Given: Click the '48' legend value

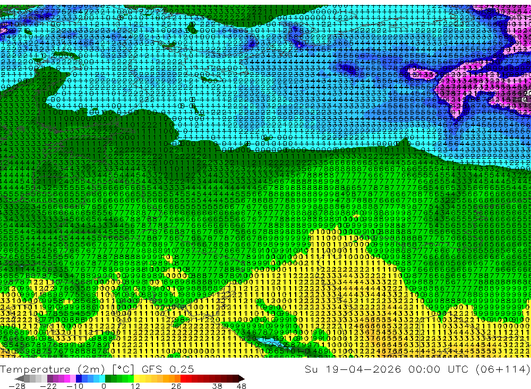Looking at the screenshot, I should (241, 386).
